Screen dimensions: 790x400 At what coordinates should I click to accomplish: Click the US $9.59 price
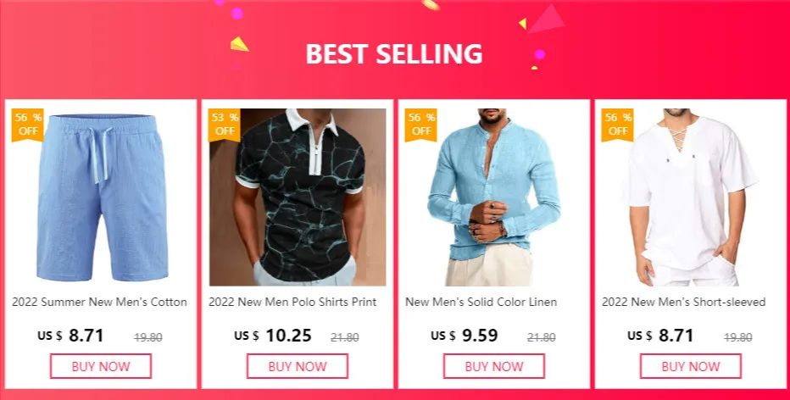[x=464, y=336]
